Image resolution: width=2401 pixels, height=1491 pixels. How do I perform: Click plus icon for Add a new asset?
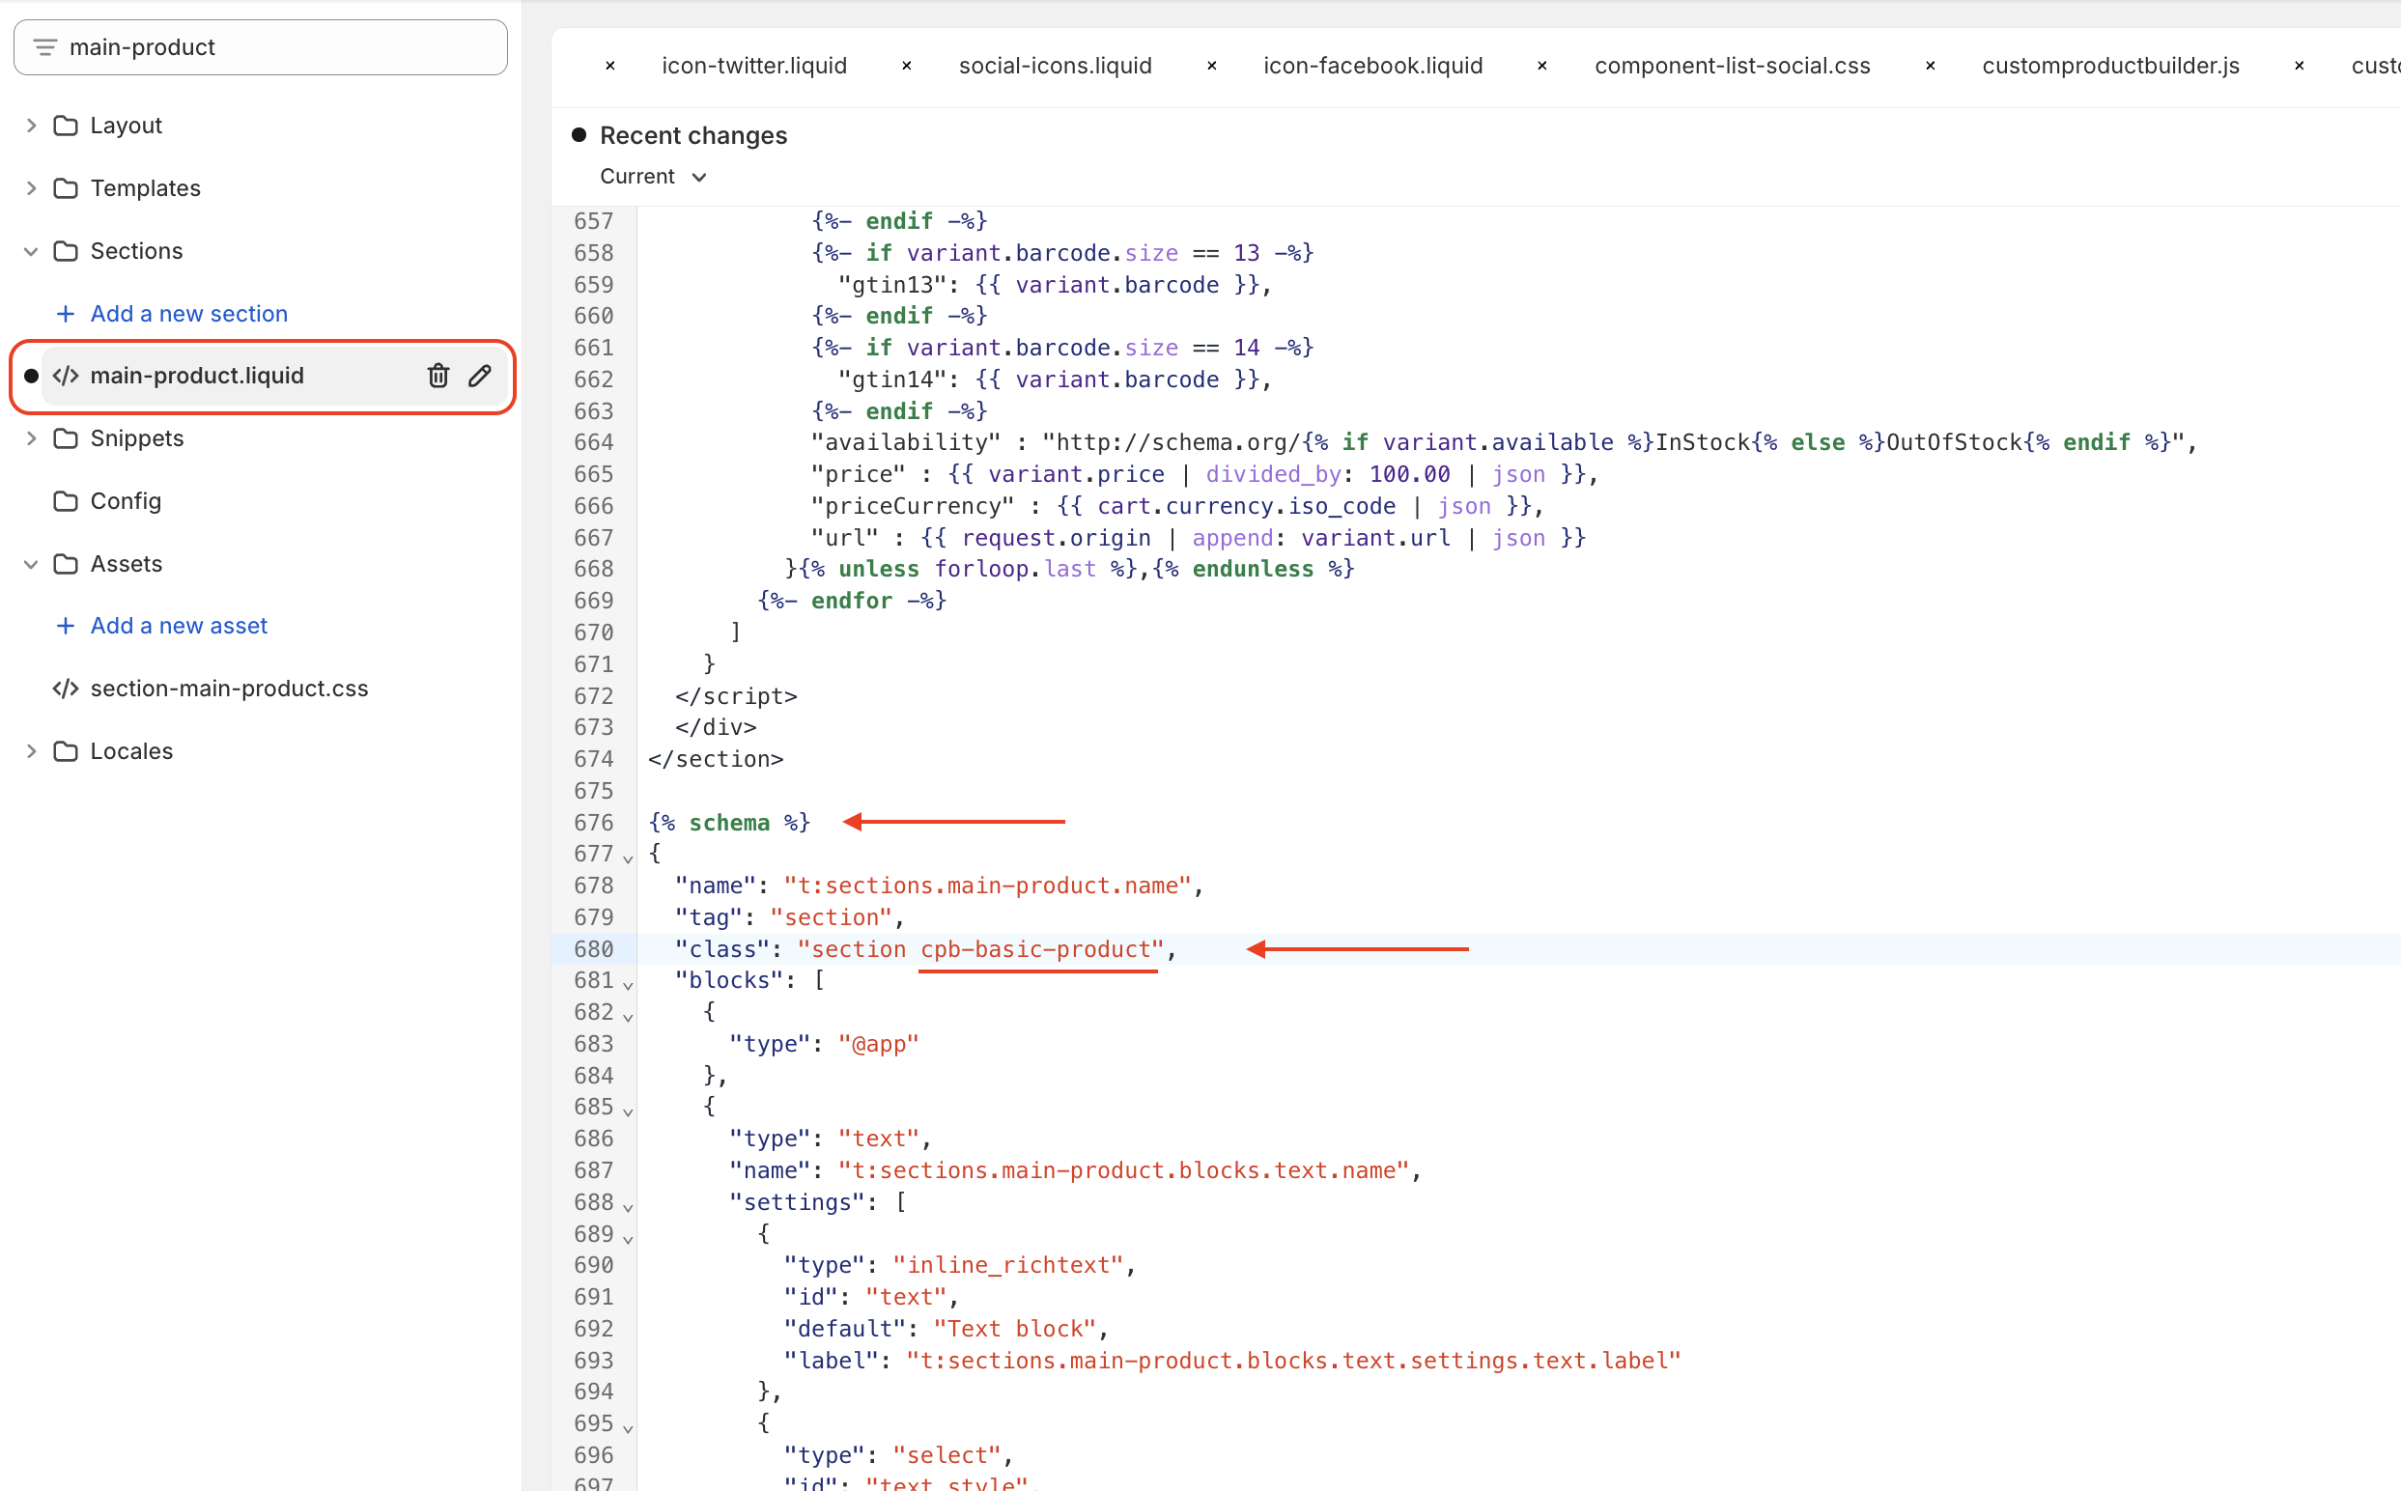click(66, 625)
